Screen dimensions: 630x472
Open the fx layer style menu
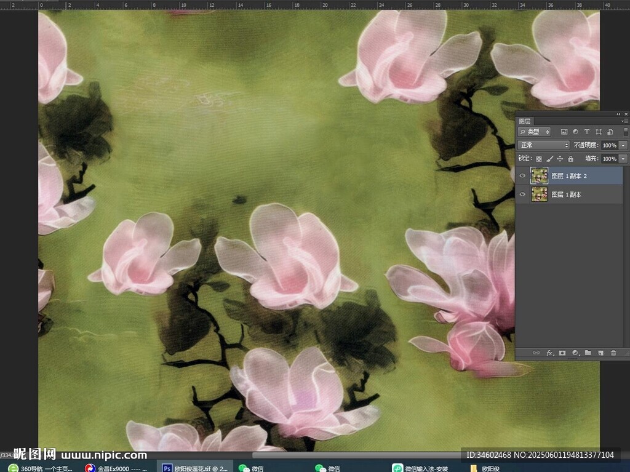pos(550,353)
